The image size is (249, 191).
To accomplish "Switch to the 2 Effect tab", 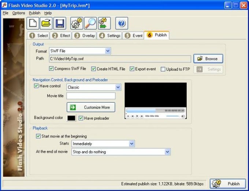I will click(61, 35).
